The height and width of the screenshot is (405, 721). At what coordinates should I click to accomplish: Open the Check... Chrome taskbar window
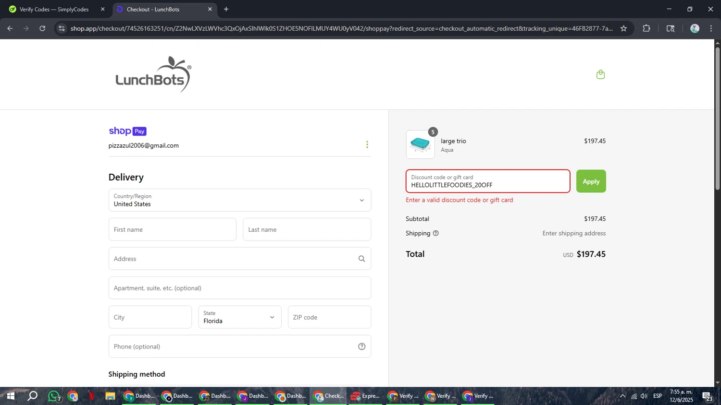(x=328, y=396)
